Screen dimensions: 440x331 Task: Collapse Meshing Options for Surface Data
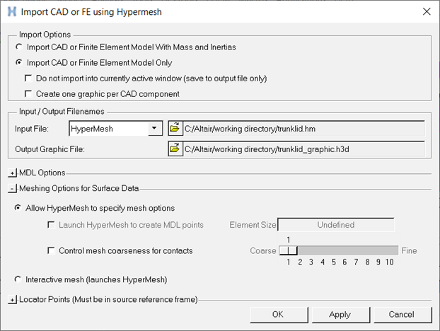click(12, 188)
